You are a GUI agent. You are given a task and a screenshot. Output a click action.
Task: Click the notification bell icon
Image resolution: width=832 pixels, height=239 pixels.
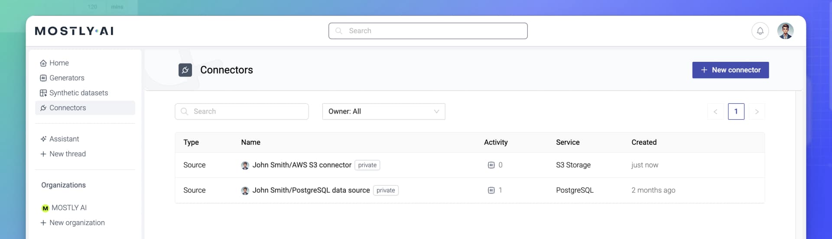[760, 31]
